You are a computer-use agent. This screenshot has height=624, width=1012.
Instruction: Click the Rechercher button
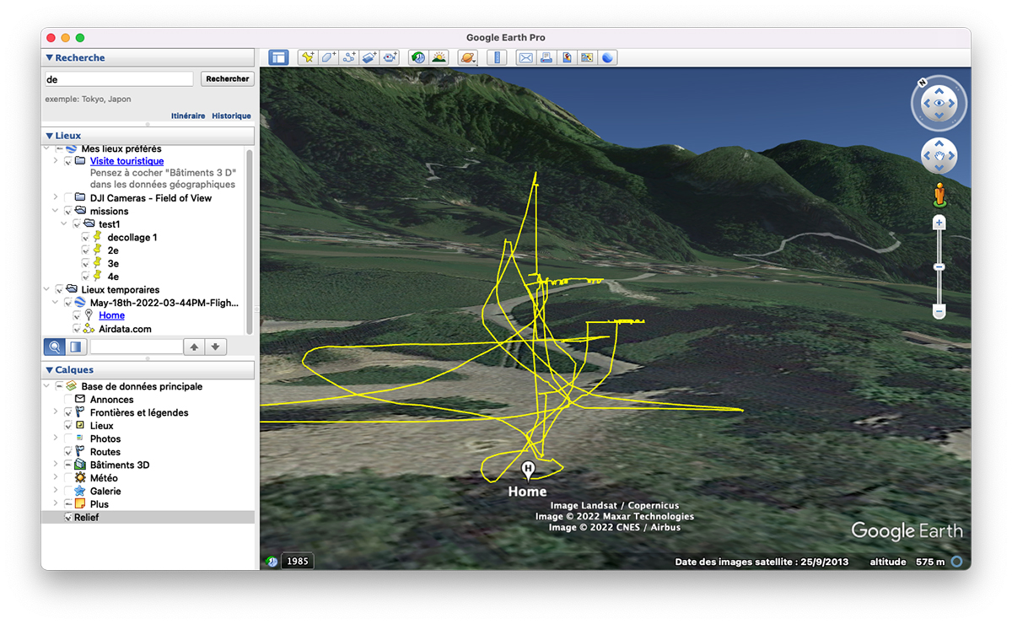pos(228,78)
